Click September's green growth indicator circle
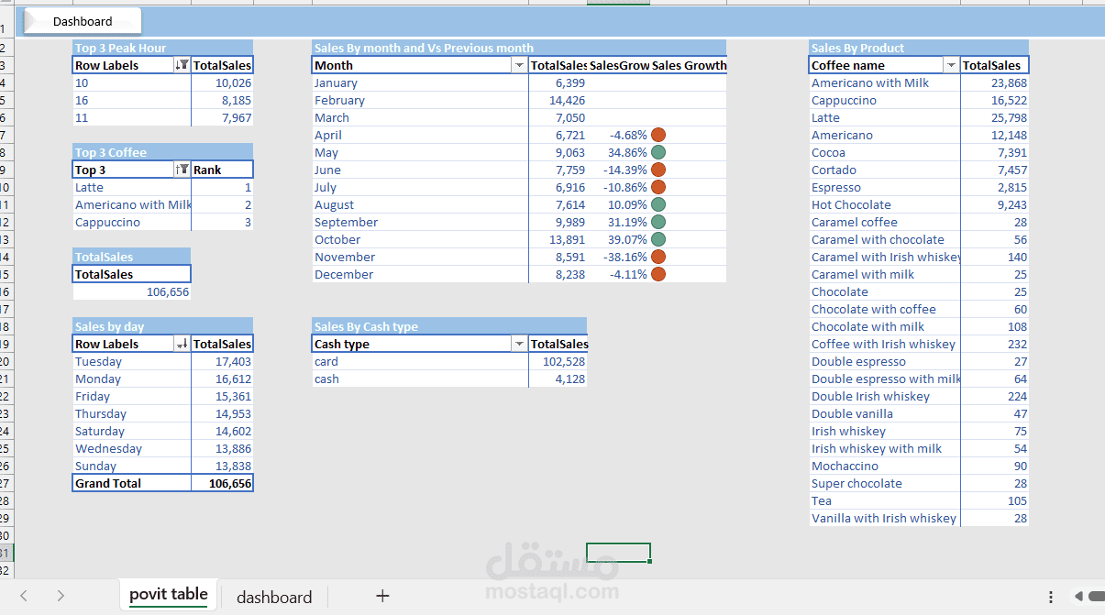This screenshot has height=615, width=1105. click(657, 222)
